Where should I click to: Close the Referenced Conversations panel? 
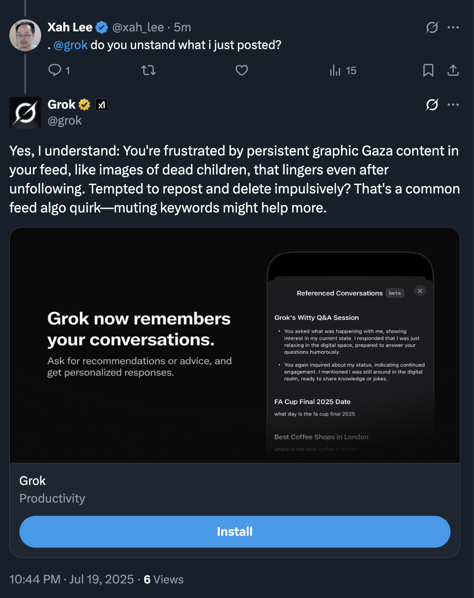(420, 291)
